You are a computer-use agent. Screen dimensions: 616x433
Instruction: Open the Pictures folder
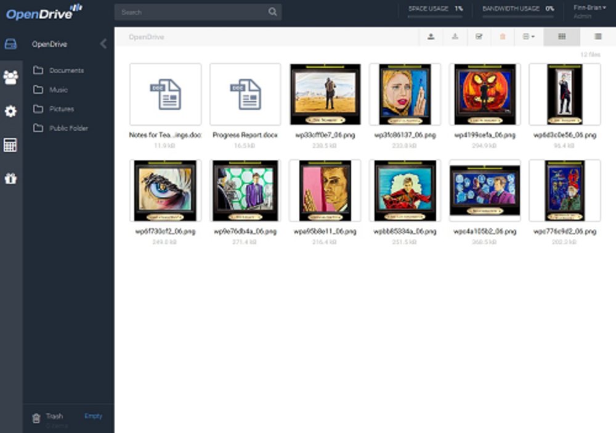(x=54, y=109)
